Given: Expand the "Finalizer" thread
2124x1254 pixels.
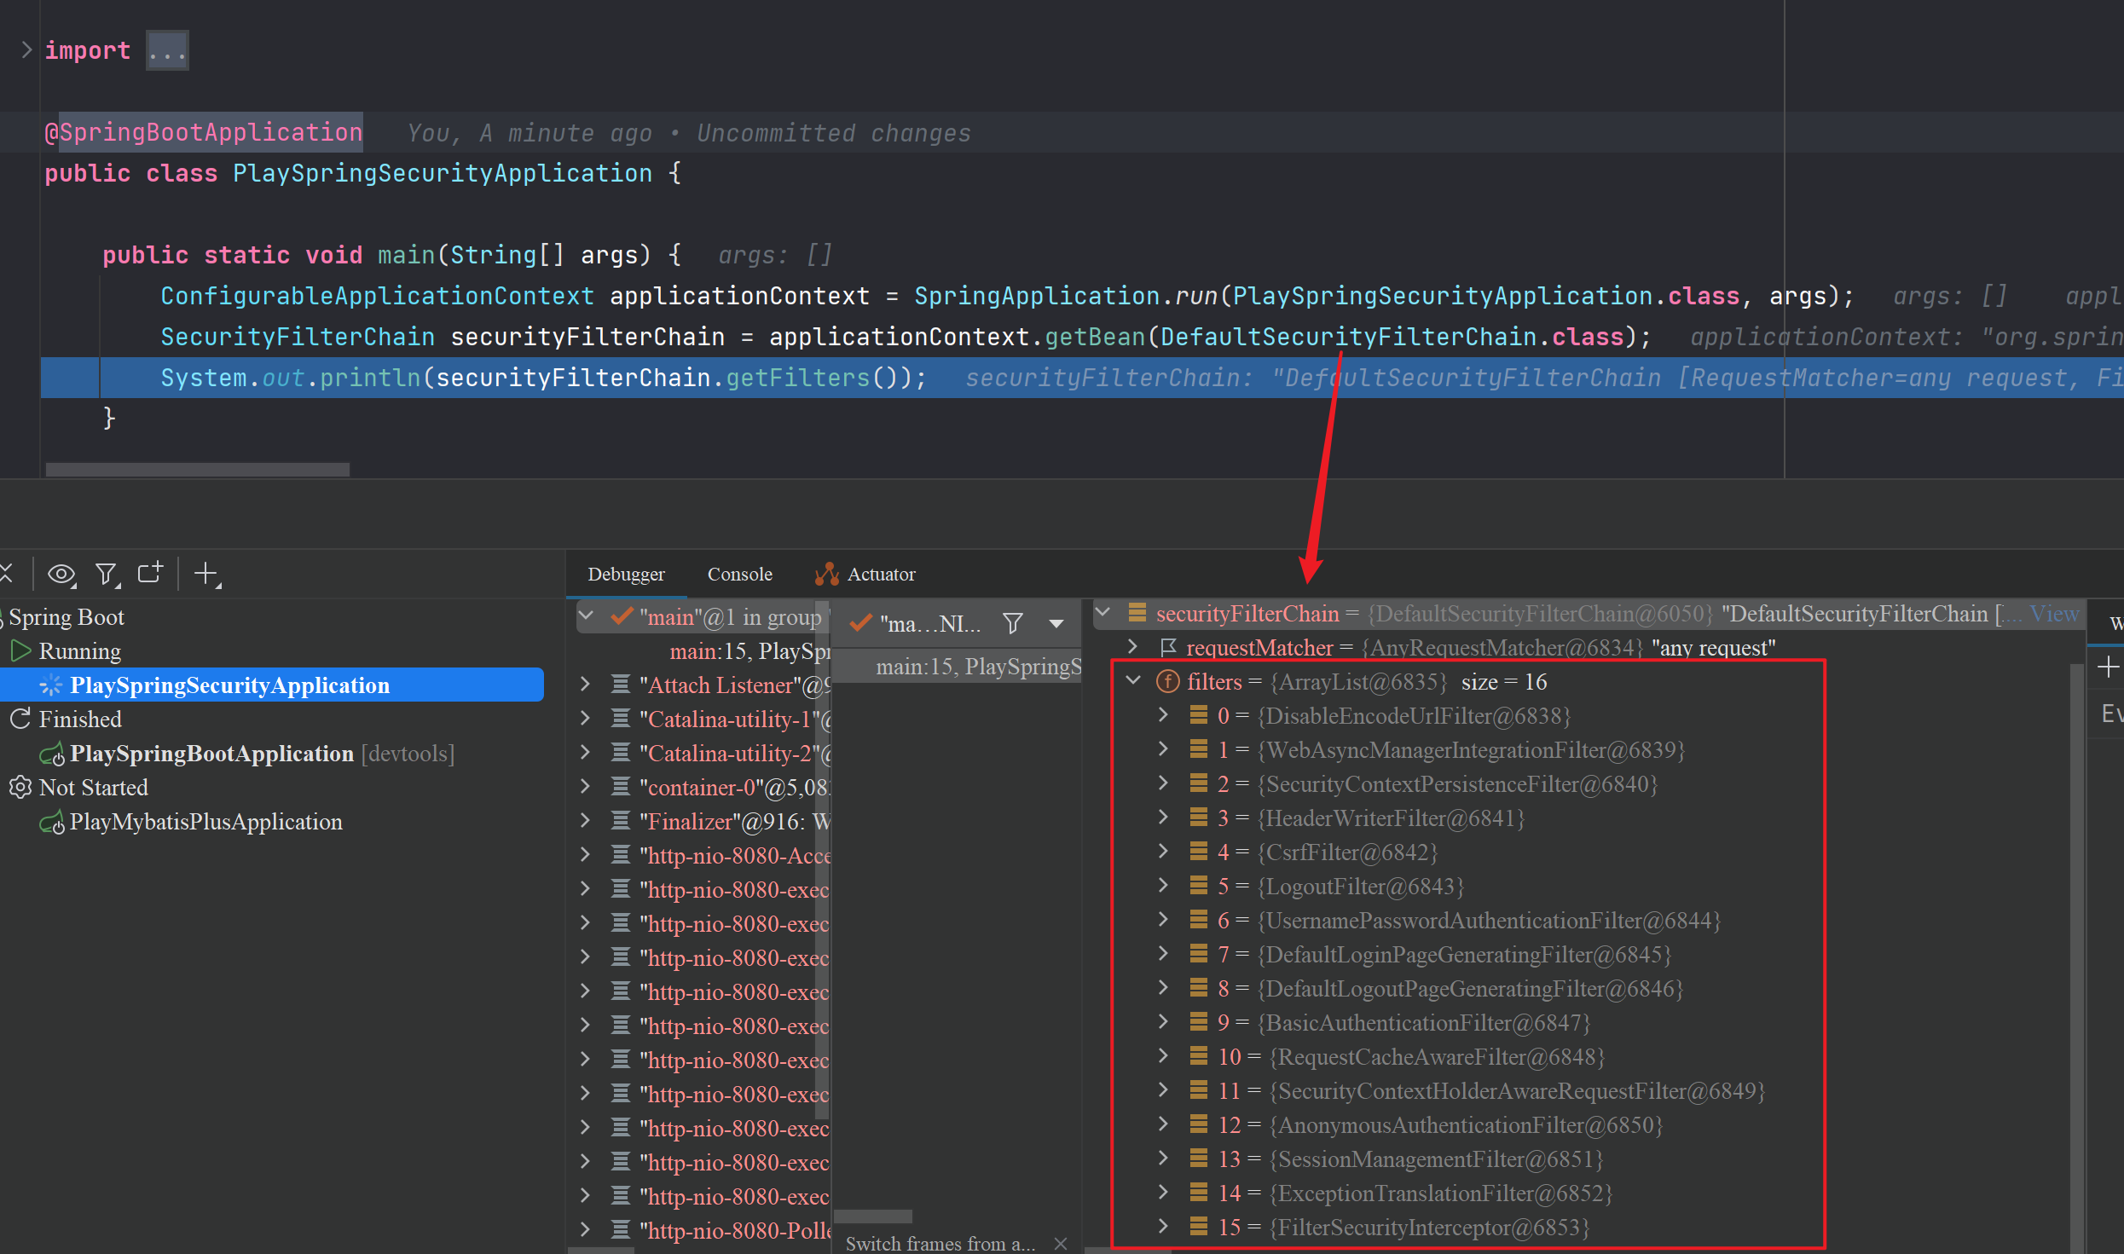Looking at the screenshot, I should (x=585, y=821).
